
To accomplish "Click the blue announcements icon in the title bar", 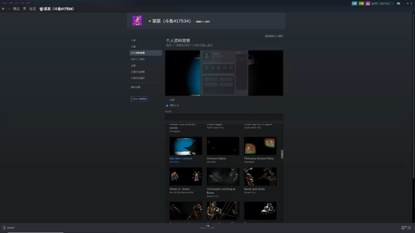I will [x=354, y=4].
